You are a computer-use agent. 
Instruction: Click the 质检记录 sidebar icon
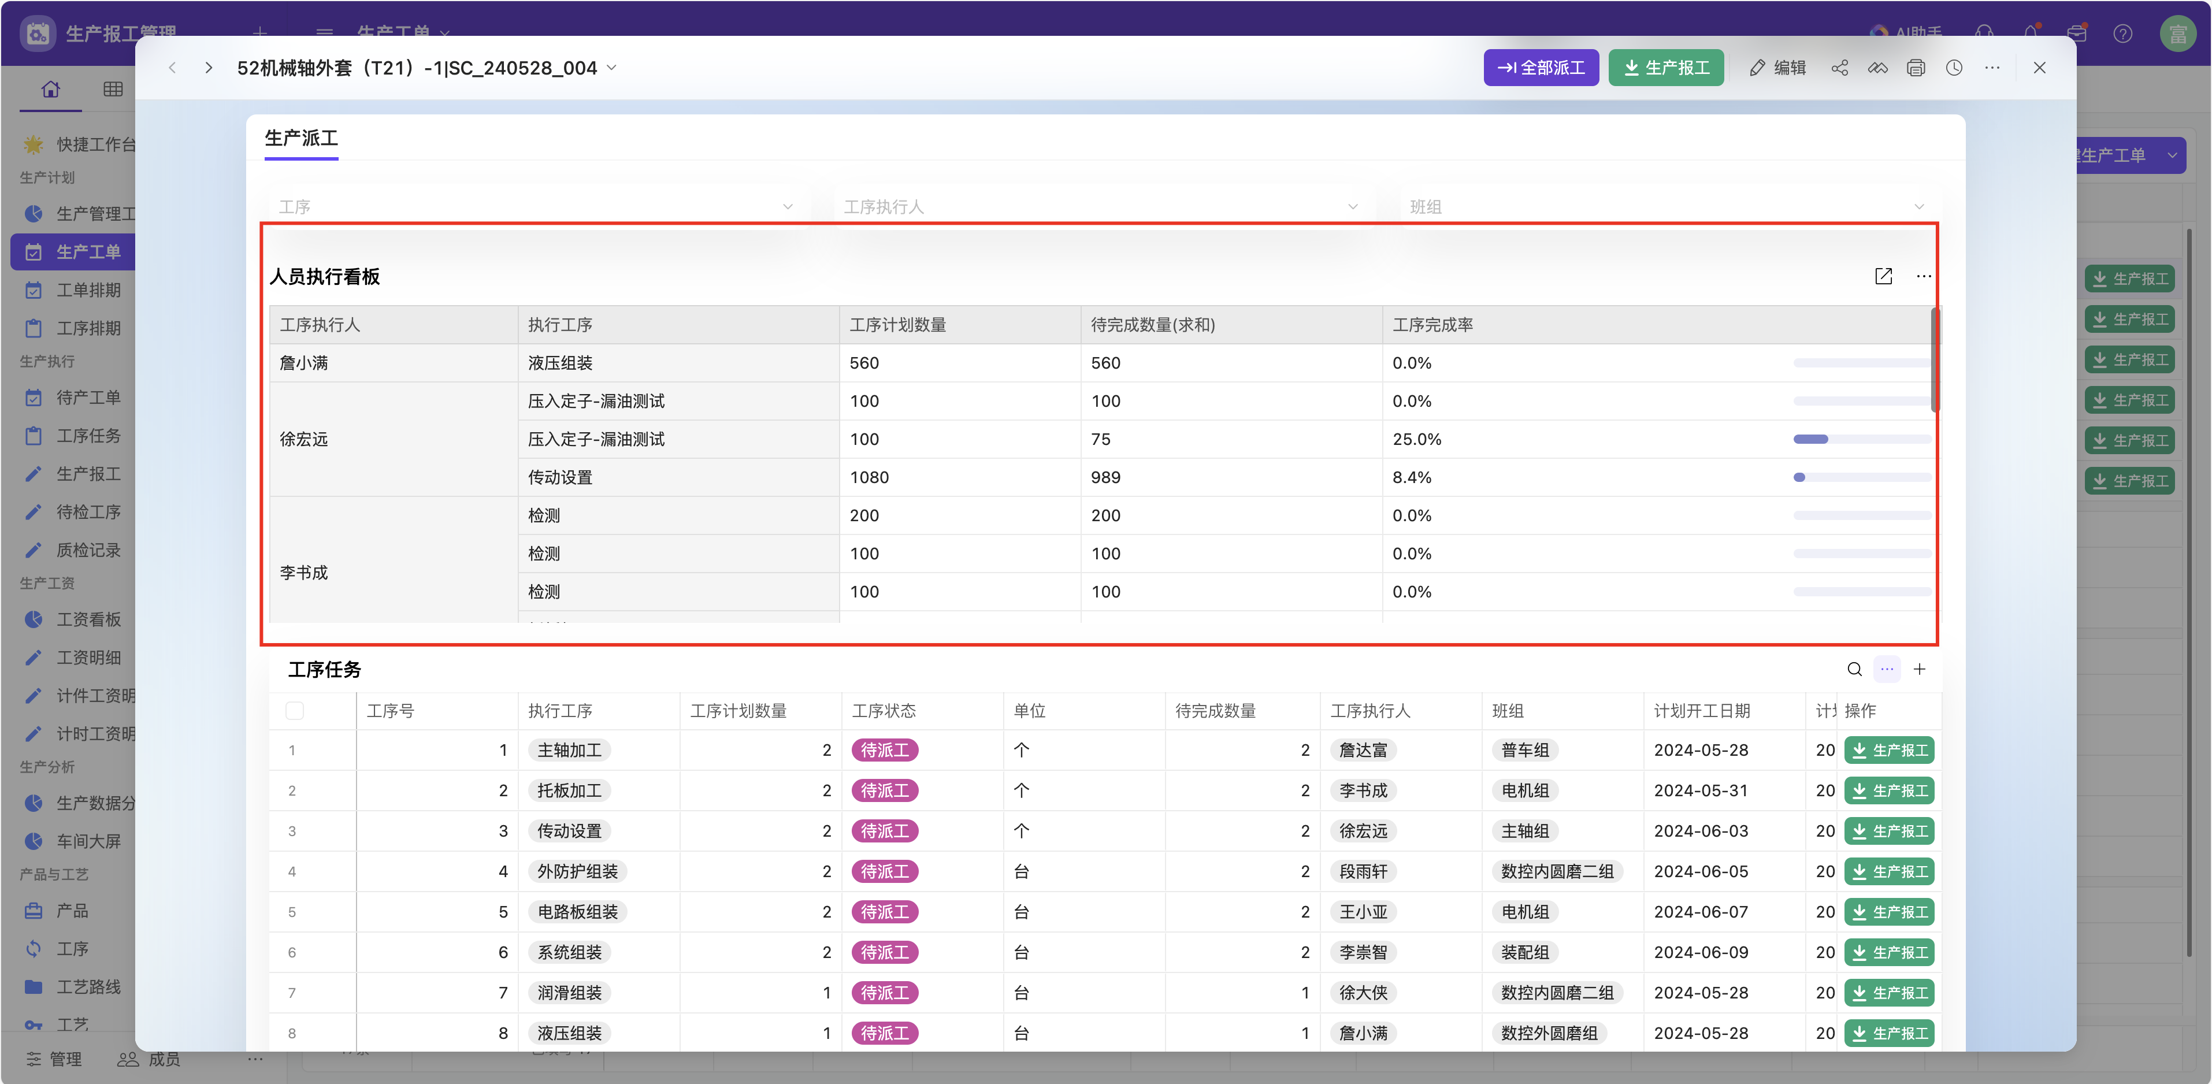tap(34, 550)
